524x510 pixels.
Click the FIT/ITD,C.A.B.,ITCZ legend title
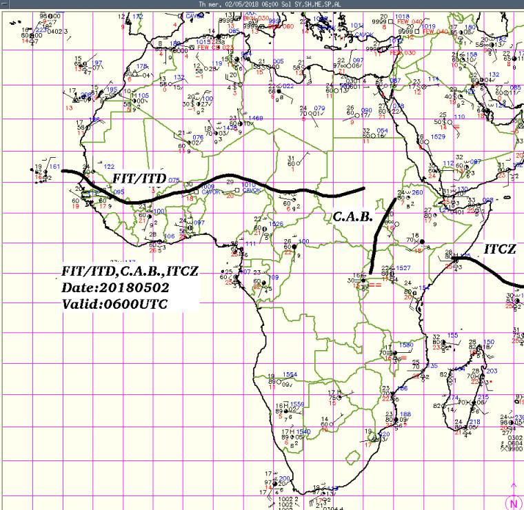pos(130,272)
